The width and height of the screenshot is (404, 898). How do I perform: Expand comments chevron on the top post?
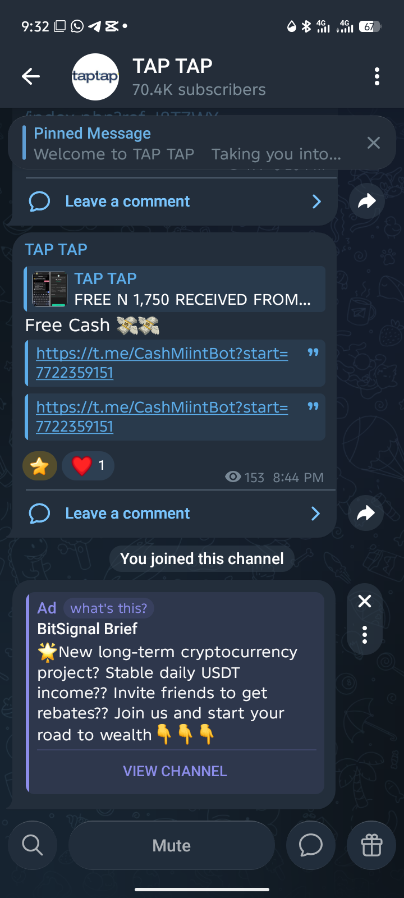click(x=316, y=201)
